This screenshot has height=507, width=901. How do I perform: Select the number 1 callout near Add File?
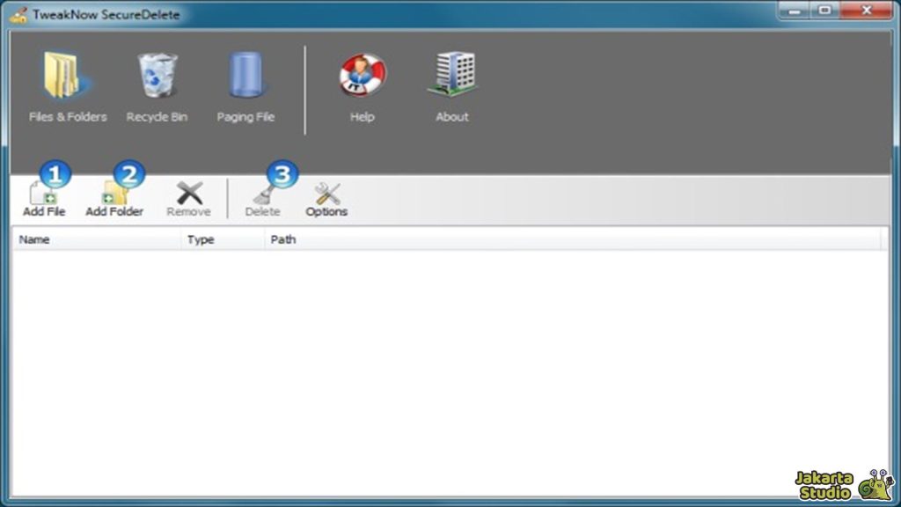[53, 174]
